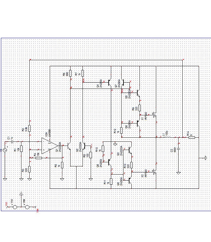Select resistor R2 3.3K symbol
Image resolution: width=211 pixels, height=242 pixels.
pos(30,128)
